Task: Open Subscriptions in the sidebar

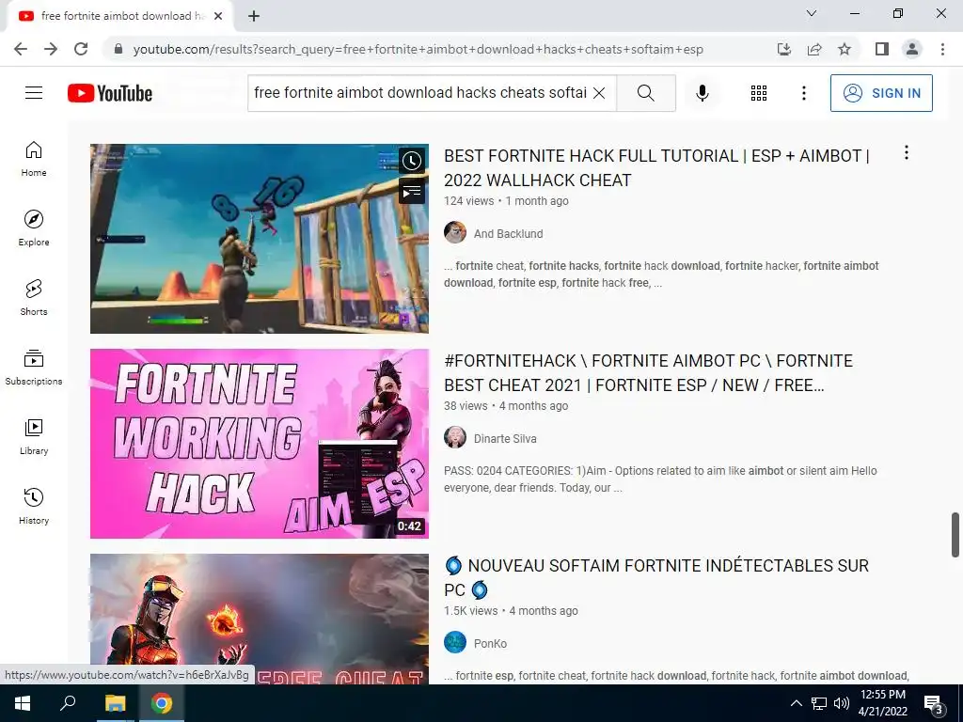Action: [34, 368]
